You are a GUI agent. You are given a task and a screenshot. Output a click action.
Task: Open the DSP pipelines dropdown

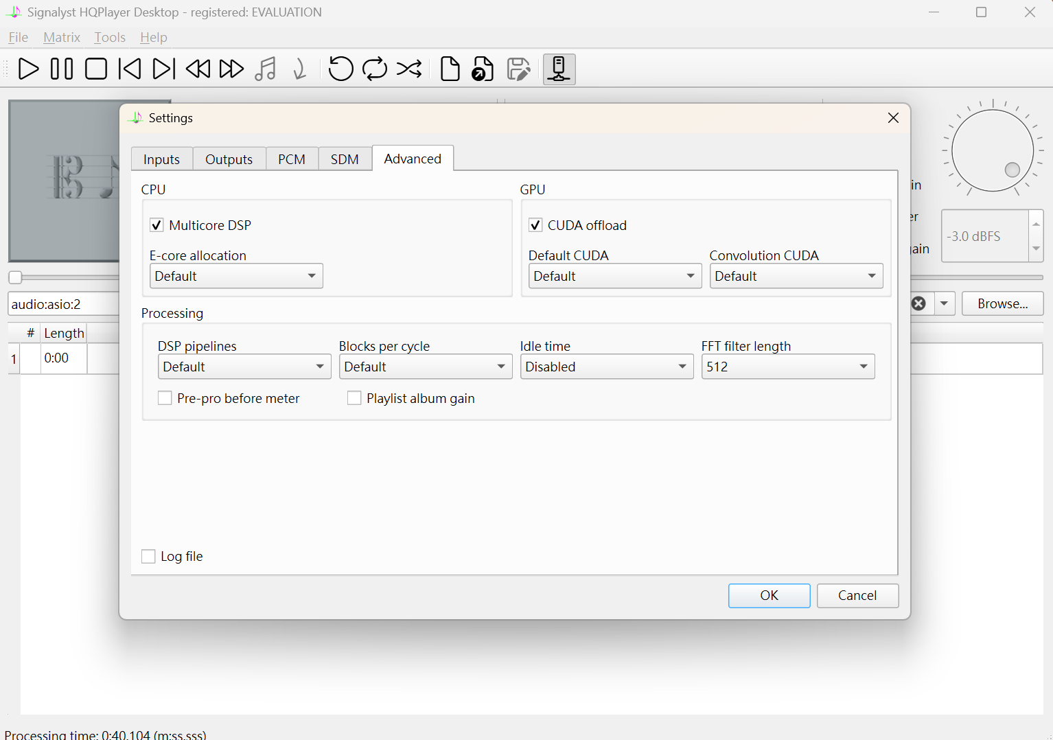click(244, 367)
